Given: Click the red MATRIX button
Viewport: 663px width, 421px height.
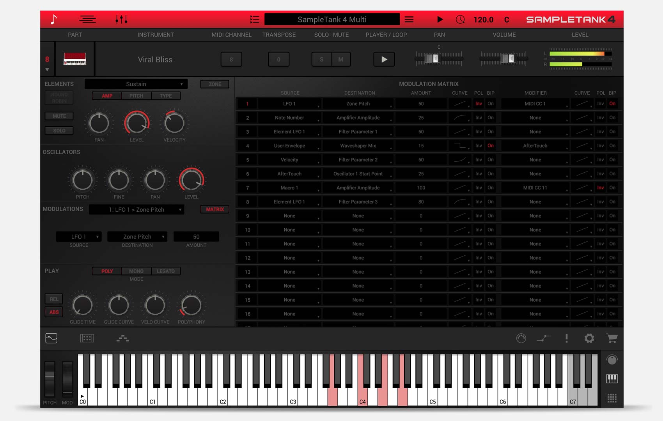Looking at the screenshot, I should (214, 210).
